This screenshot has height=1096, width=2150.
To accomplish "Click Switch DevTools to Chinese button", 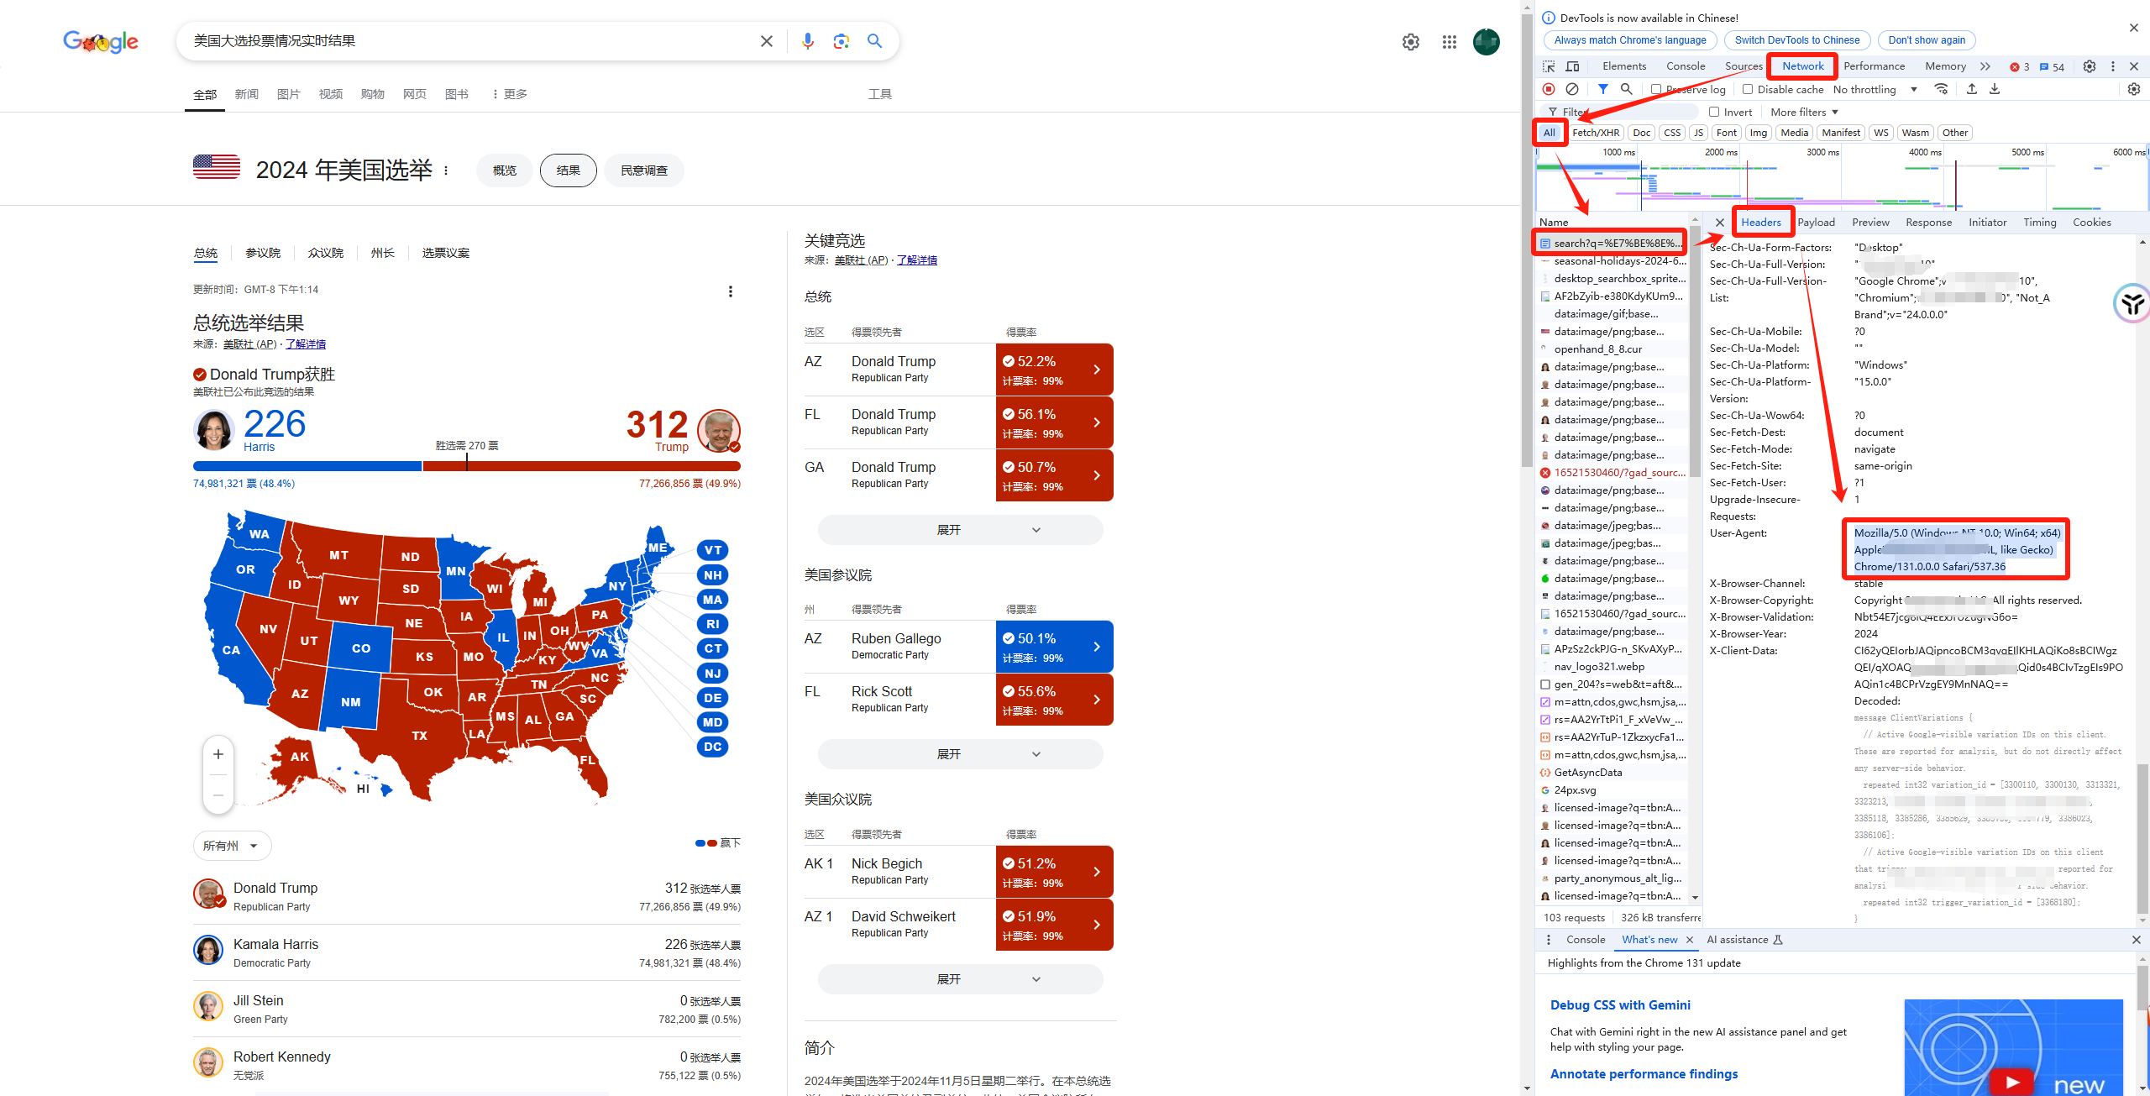I will point(1796,39).
